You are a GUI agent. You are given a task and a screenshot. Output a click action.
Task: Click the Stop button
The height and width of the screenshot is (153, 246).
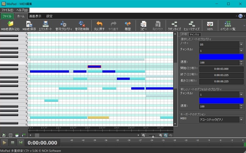[12, 142]
